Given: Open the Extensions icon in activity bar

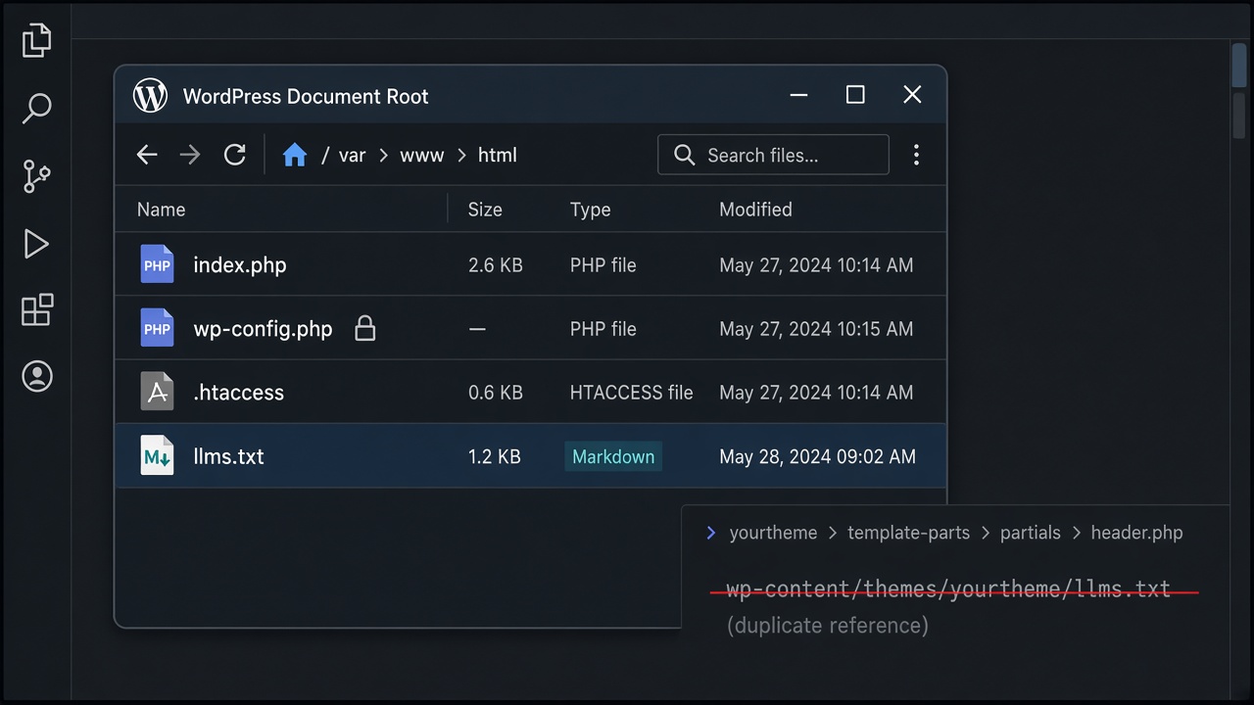Looking at the screenshot, I should point(37,310).
